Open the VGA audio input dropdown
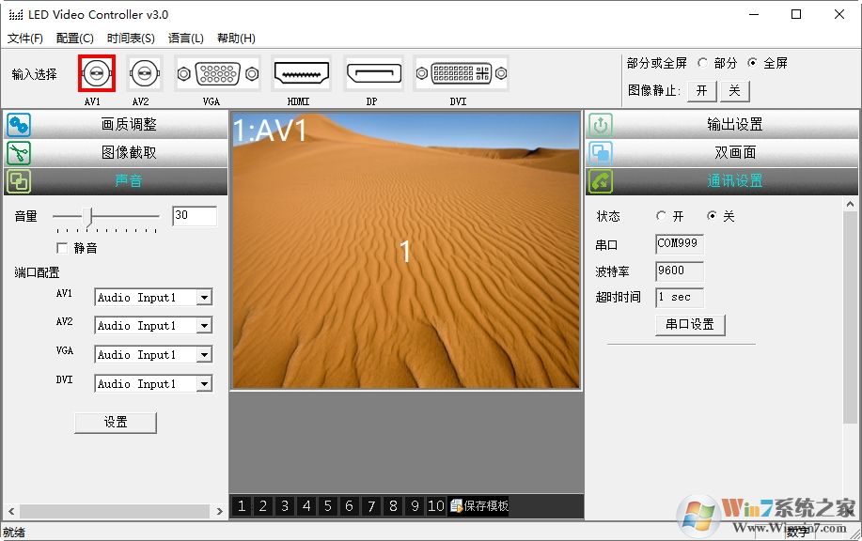The image size is (862, 541). tap(205, 354)
